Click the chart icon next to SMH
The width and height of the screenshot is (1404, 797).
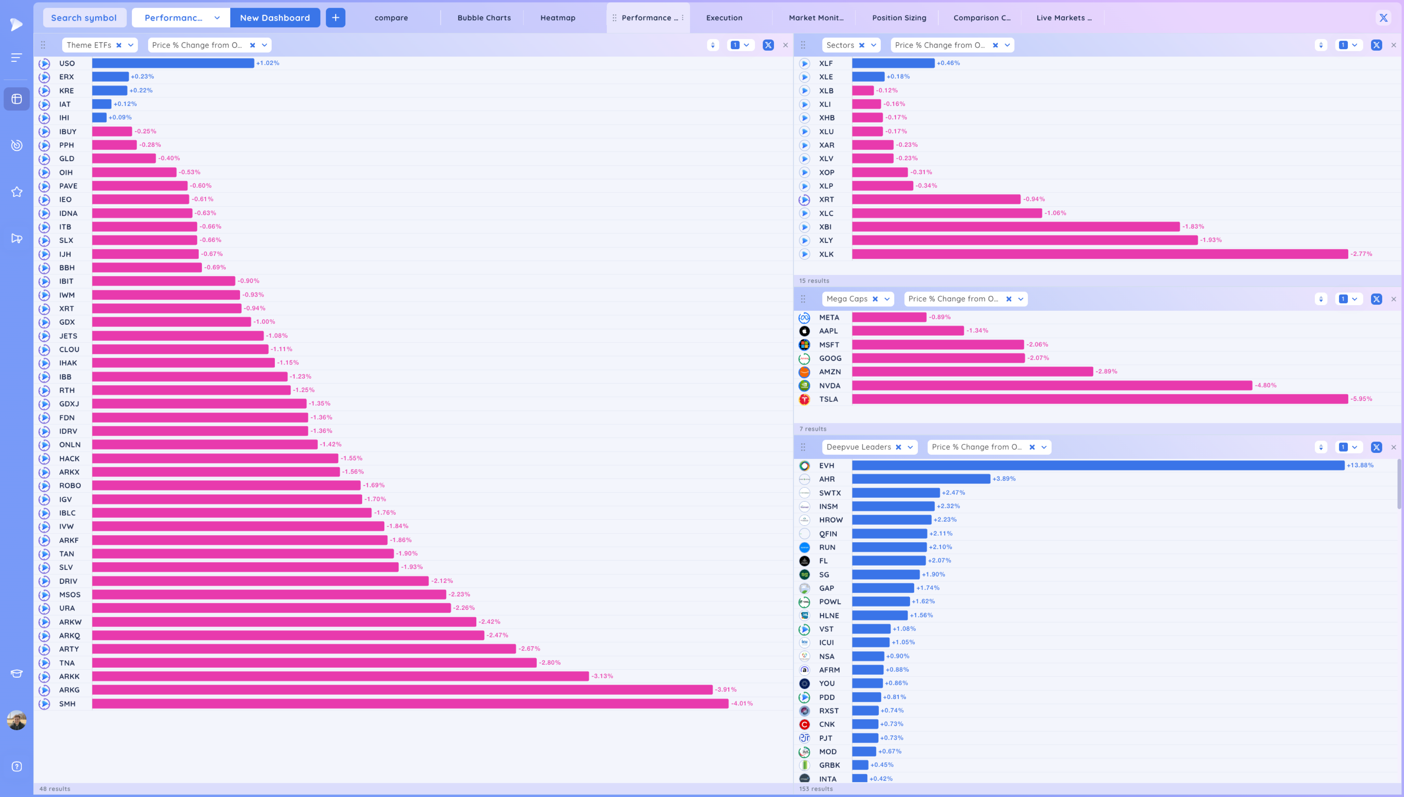44,704
